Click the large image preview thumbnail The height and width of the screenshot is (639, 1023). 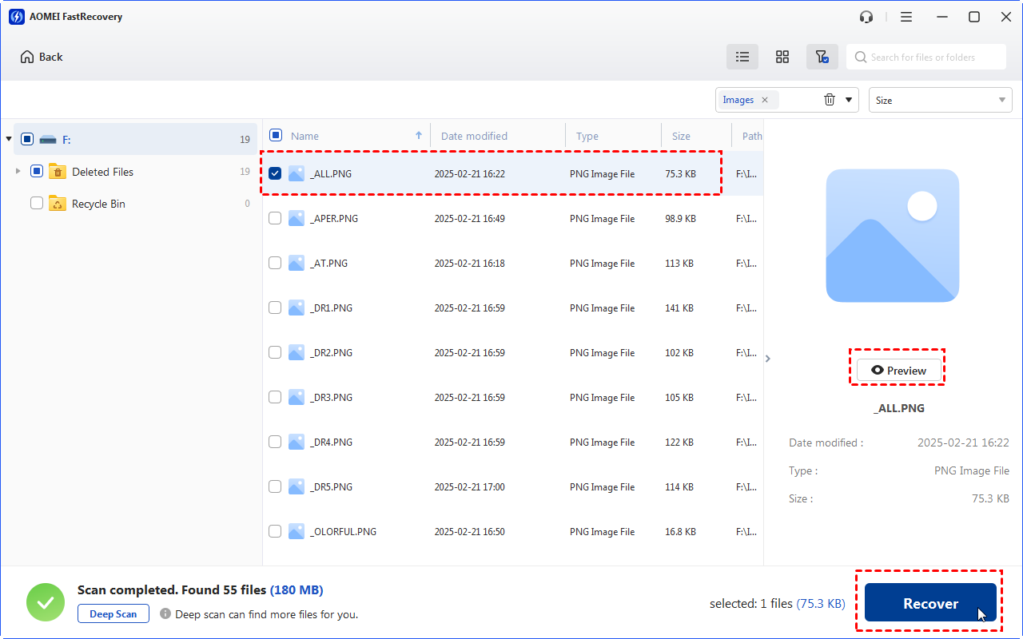coord(893,236)
